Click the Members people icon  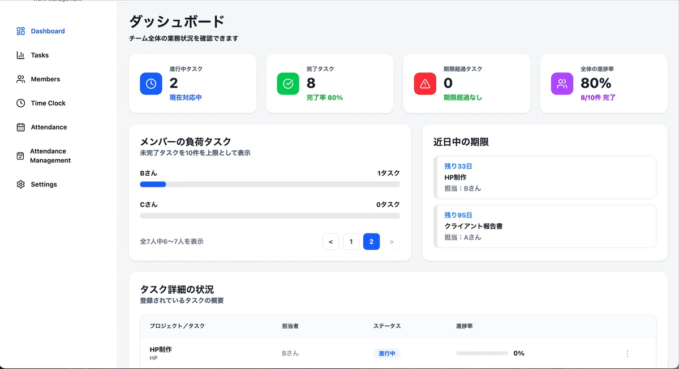21,79
